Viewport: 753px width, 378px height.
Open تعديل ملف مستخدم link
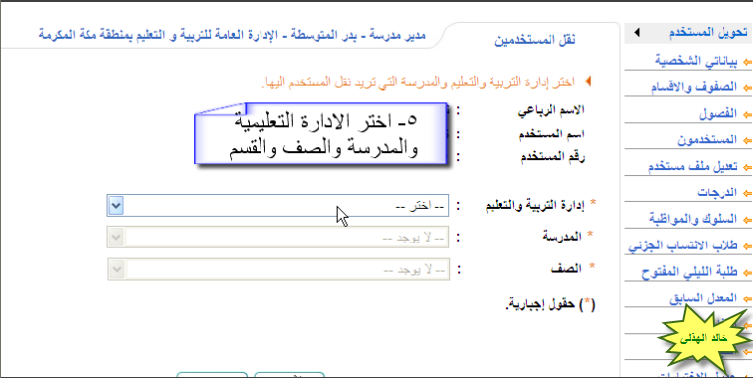(x=691, y=167)
